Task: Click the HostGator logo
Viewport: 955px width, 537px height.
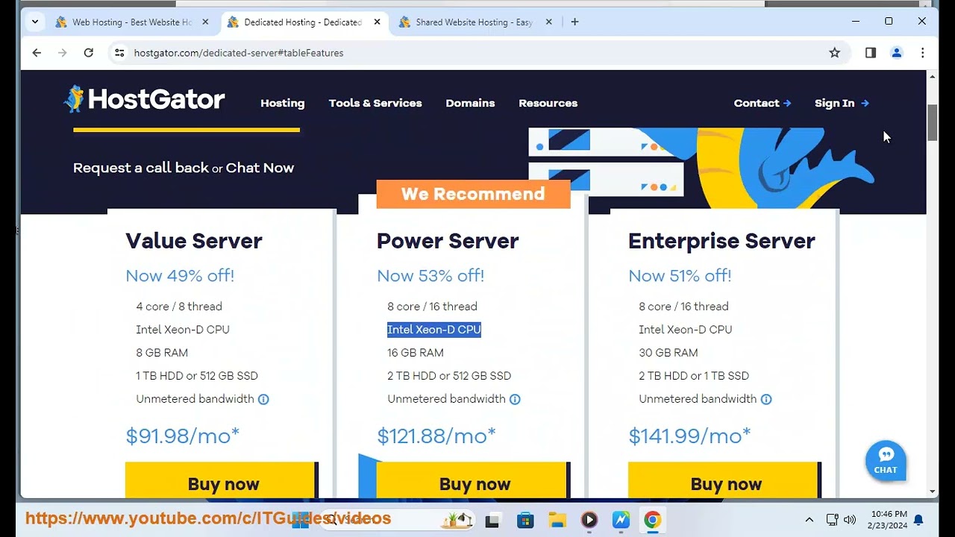Action: click(144, 99)
